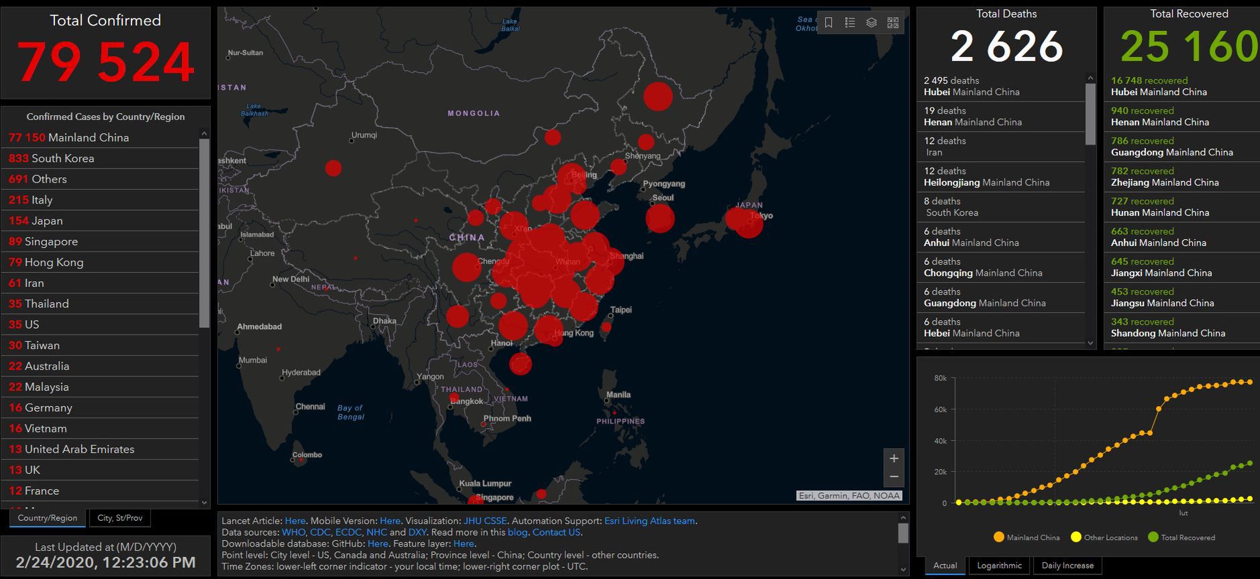Select the '691 Others' row
This screenshot has width=1260, height=579.
(100, 179)
